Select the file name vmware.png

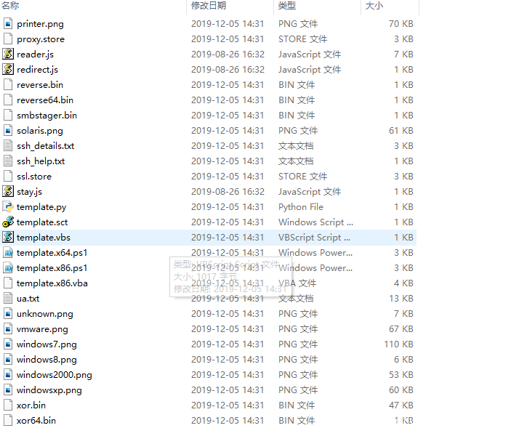click(42, 329)
